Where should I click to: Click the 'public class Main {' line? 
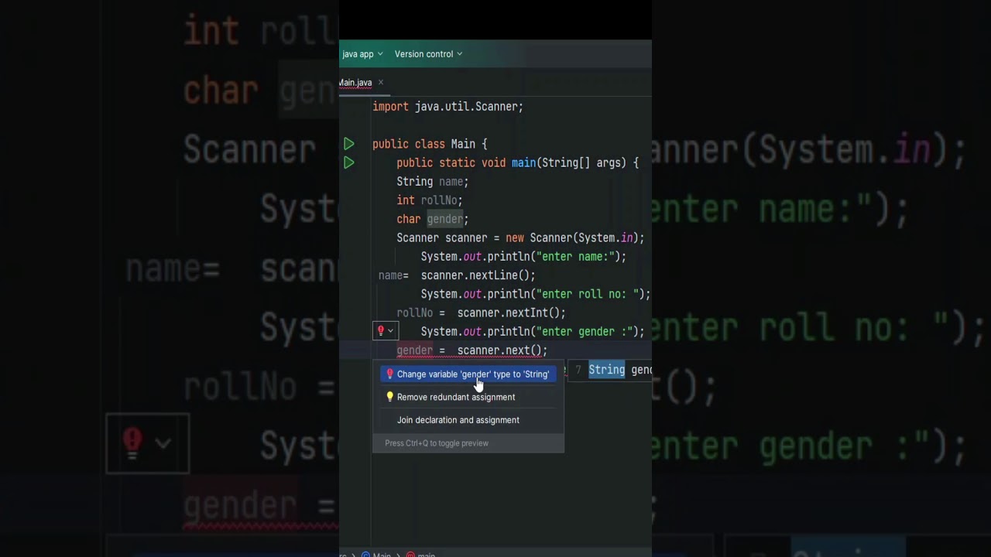[x=430, y=144]
